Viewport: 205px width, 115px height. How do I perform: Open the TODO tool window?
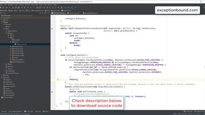click(x=46, y=111)
